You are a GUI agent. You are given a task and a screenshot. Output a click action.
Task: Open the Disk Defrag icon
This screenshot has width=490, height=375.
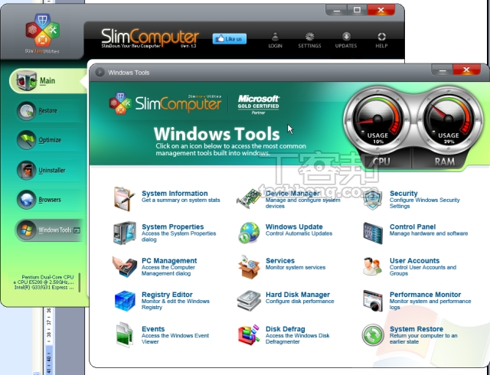point(249,334)
